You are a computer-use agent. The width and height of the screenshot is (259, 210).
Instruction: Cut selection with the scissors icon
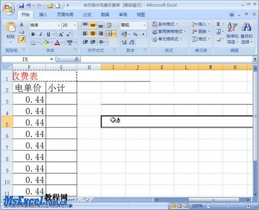(22, 24)
